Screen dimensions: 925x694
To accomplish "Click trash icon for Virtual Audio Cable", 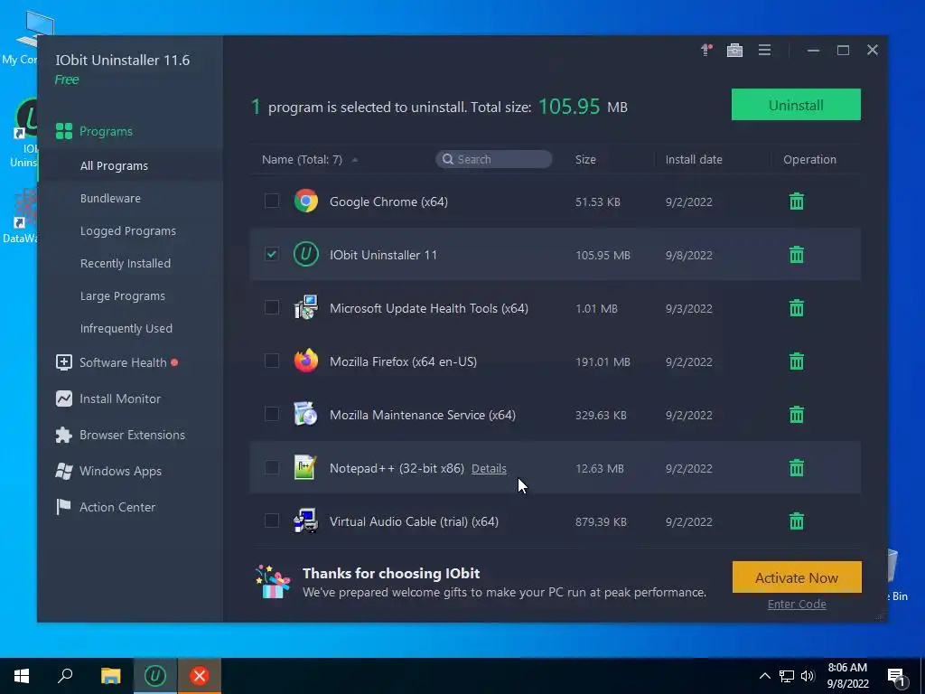I will click(x=797, y=521).
